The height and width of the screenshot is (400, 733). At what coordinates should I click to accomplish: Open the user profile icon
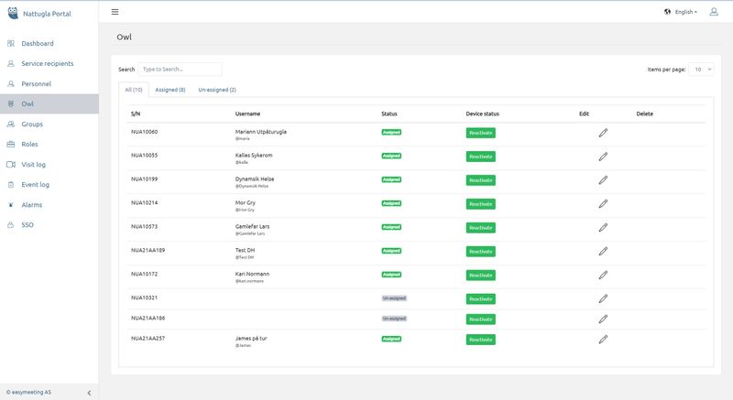tap(714, 12)
